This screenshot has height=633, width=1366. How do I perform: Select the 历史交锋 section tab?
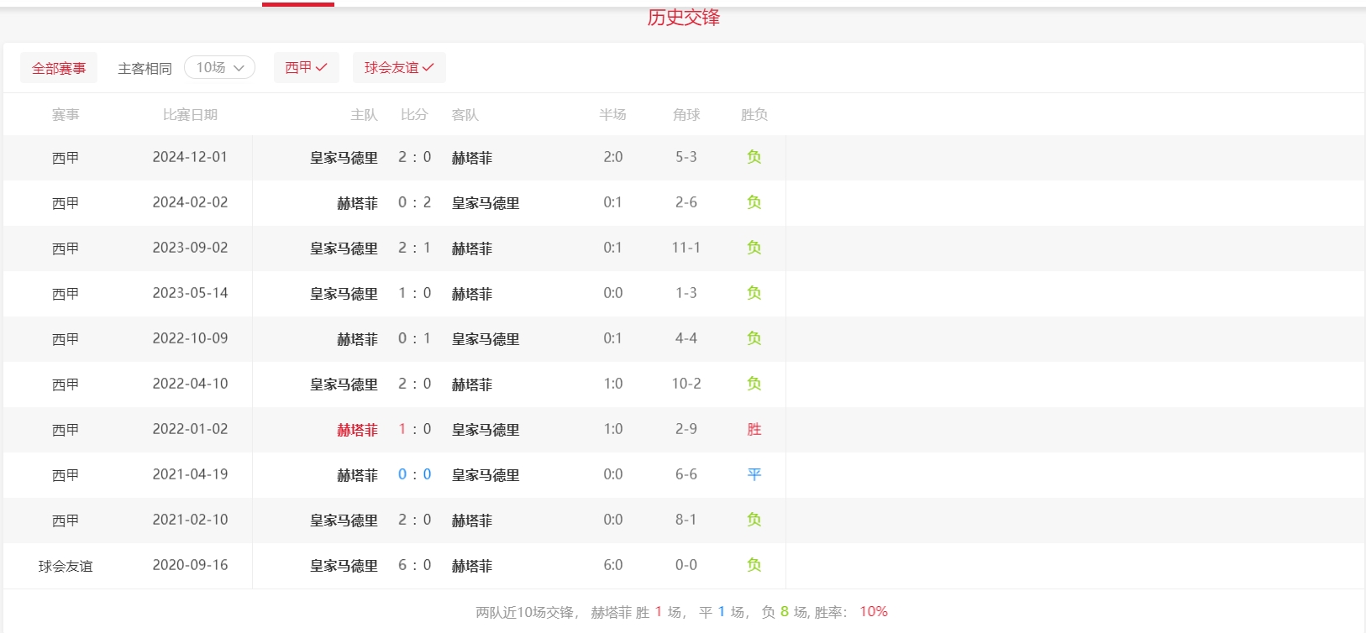point(683,18)
